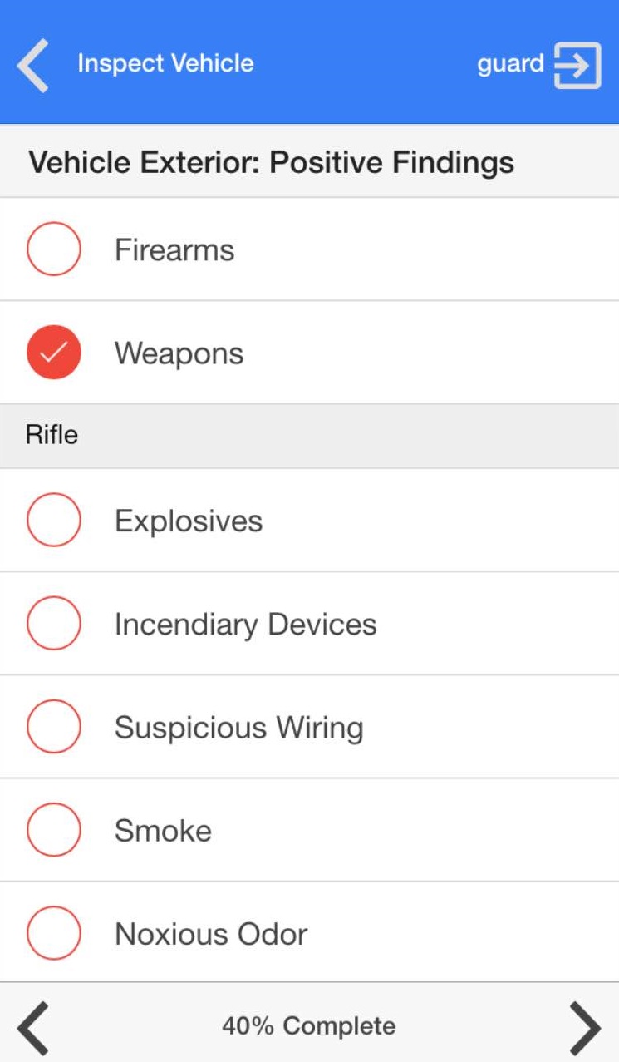Click the 40% Complete progress text
Viewport: 619px width, 1062px height.
point(309,1026)
